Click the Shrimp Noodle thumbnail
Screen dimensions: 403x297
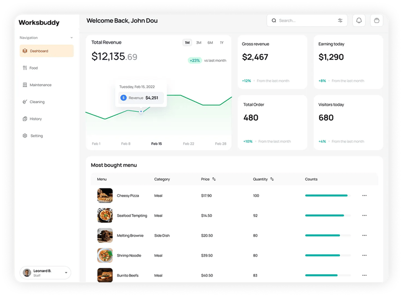tap(105, 255)
